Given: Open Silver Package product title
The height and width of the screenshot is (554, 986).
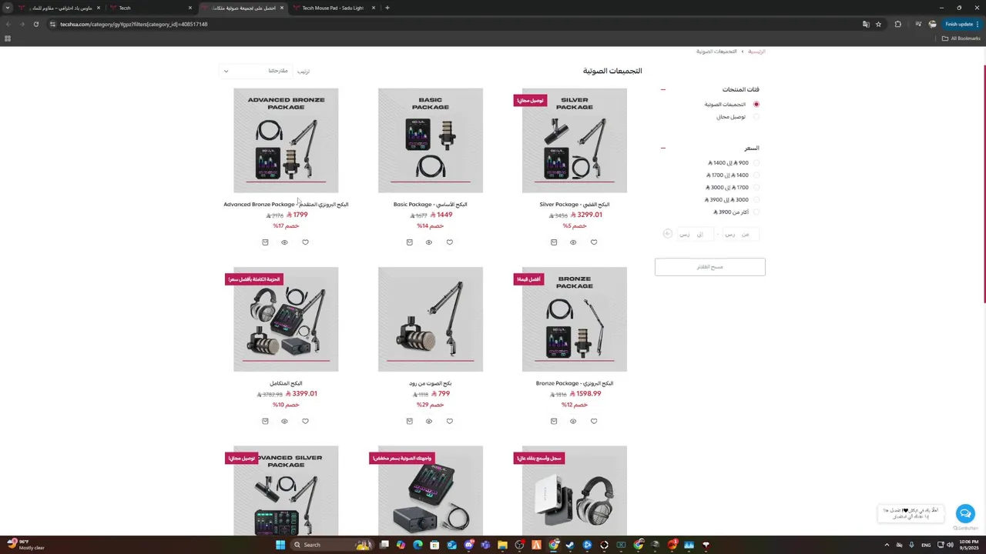Looking at the screenshot, I should [575, 205].
